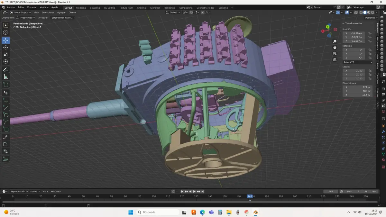Open Arrastrar Seleccionar dropdown

(x=63, y=18)
